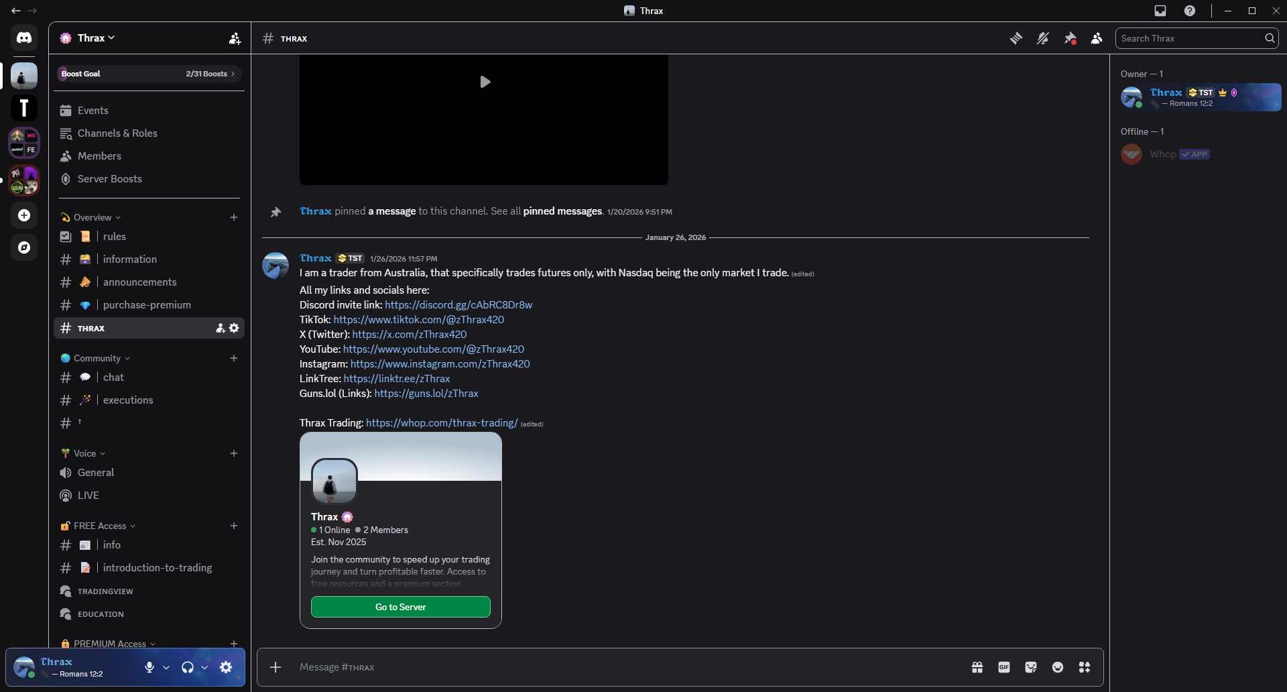Viewport: 1287px width, 692px height.
Task: Open Threads icon in channel header
Action: [1016, 38]
